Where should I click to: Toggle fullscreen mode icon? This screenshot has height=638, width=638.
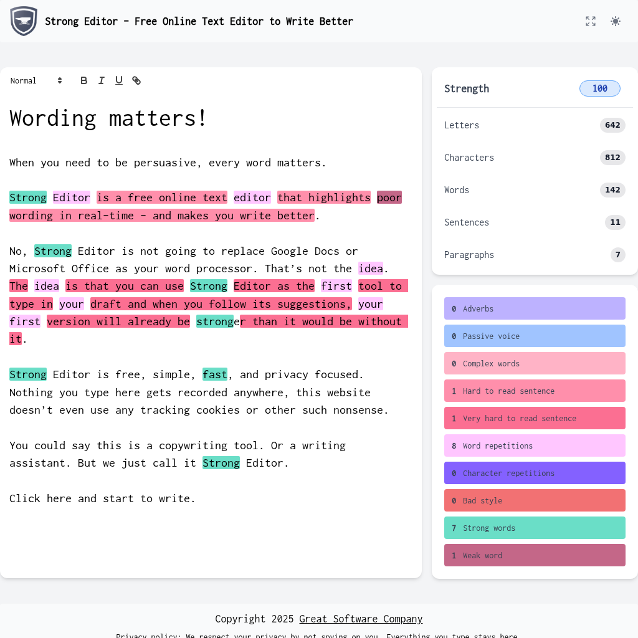(x=591, y=21)
